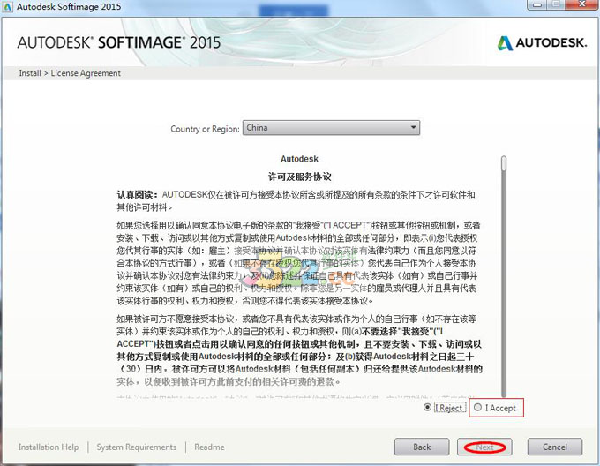Image resolution: width=600 pixels, height=466 pixels.
Task: Open the Readme link
Action: click(x=209, y=447)
